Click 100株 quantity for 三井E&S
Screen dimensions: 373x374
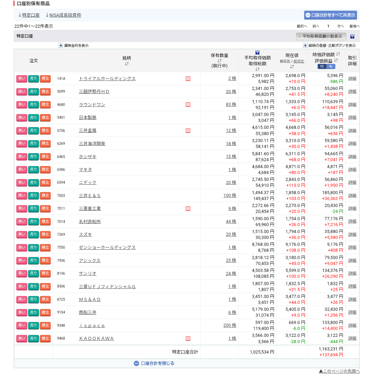point(230,196)
